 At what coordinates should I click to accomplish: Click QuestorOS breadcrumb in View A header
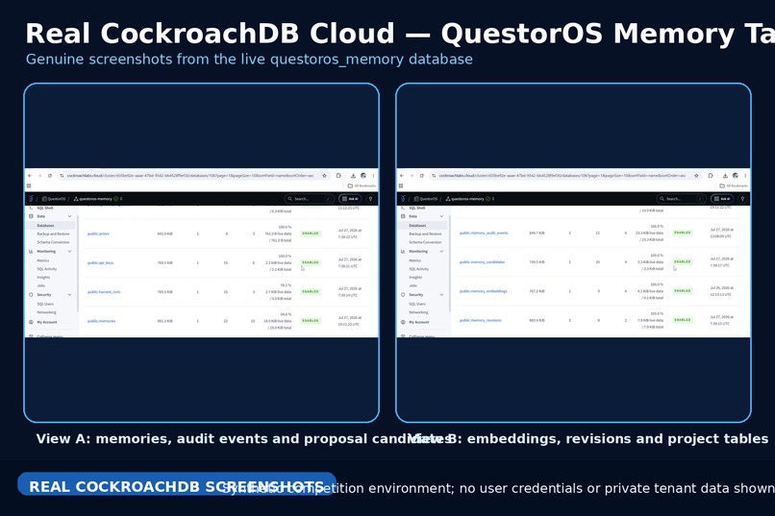54,199
